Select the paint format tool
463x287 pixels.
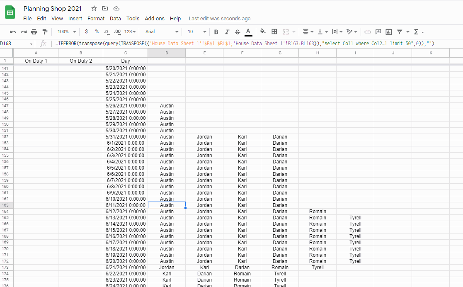click(x=45, y=32)
